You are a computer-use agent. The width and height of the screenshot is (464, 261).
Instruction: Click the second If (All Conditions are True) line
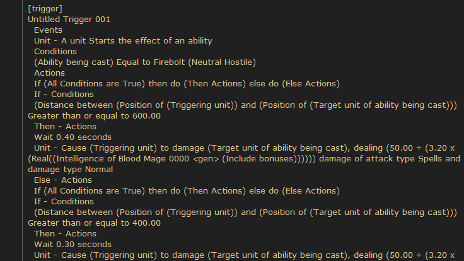187,190
